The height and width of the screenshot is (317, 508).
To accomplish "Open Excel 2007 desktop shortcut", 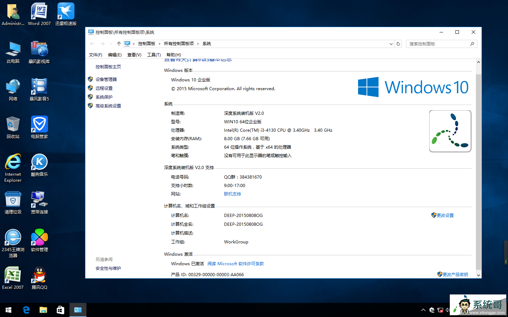I will pyautogui.click(x=13, y=278).
